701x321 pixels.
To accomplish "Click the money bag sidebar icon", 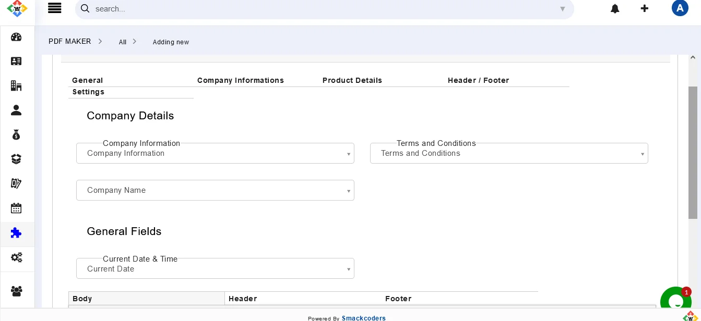I will (x=16, y=135).
